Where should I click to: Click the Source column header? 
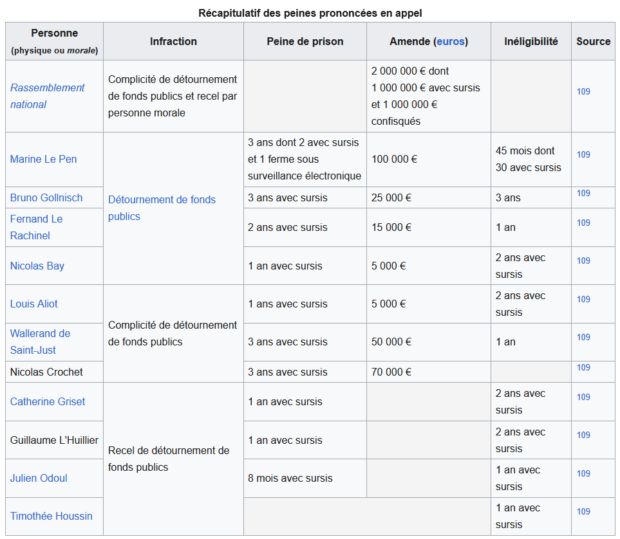(x=593, y=41)
